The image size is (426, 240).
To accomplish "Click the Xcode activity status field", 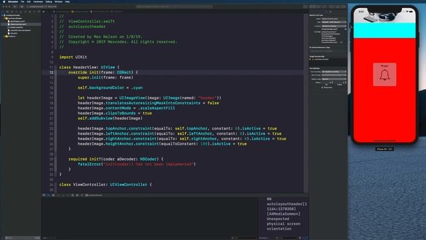I will [174, 7].
